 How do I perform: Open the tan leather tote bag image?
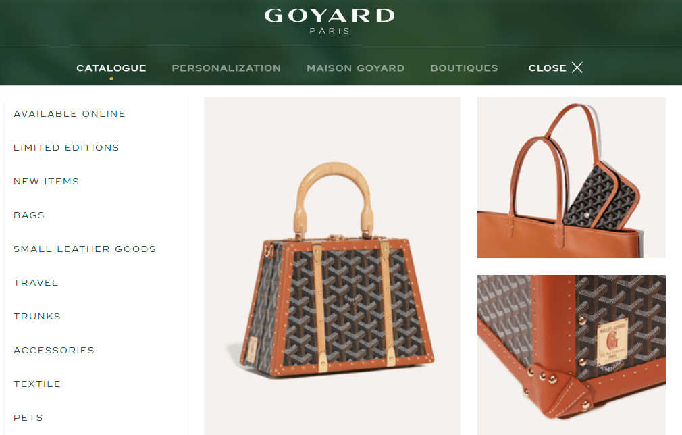(x=571, y=178)
